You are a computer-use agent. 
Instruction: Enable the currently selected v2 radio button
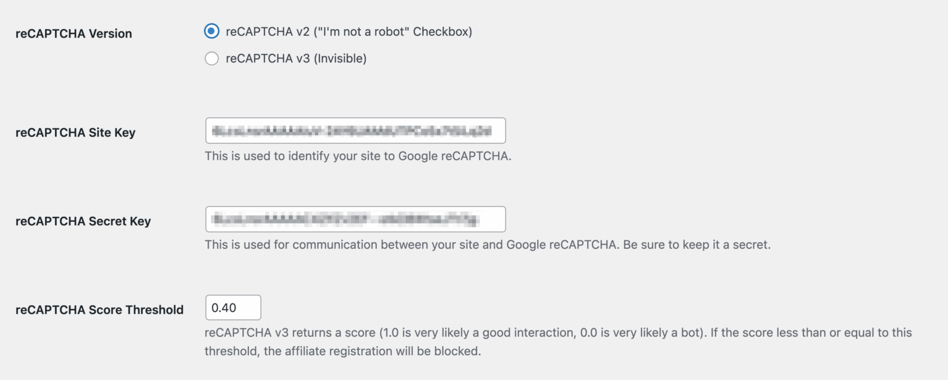click(211, 29)
